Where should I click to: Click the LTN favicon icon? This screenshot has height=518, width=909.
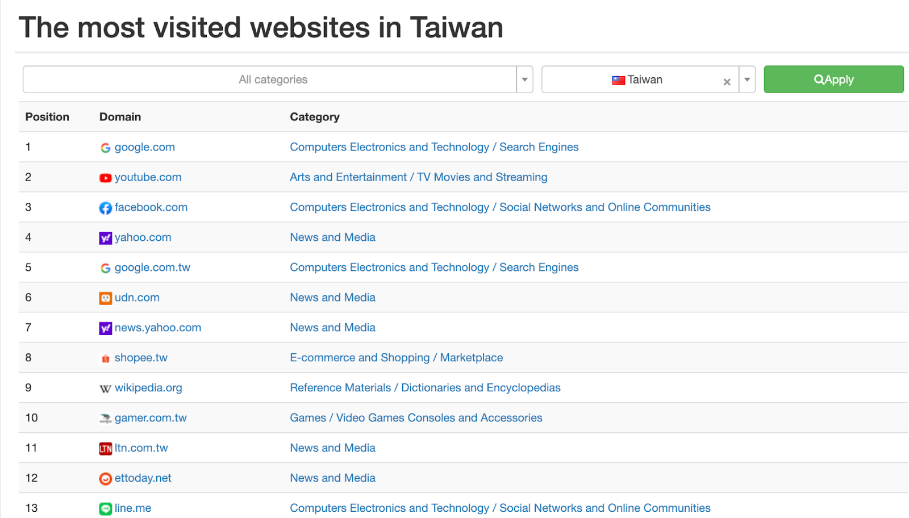click(x=106, y=449)
